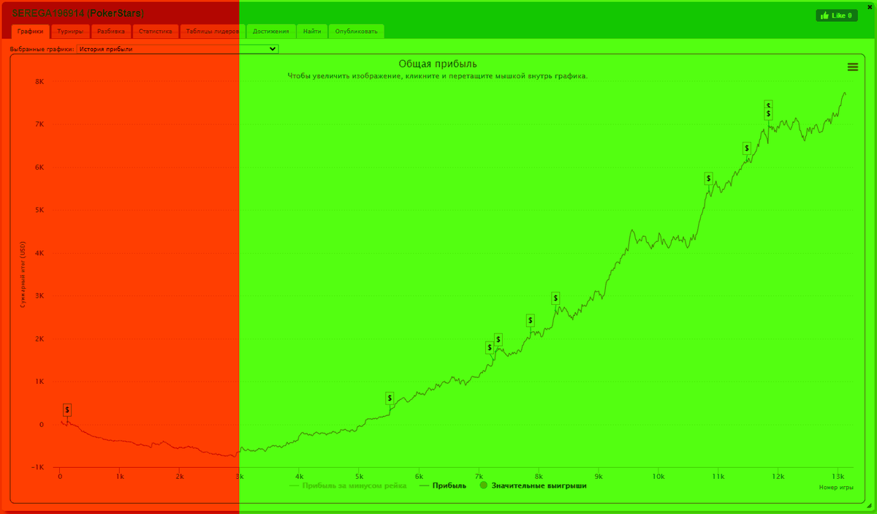Click the 'Выбранные графики:' label
This screenshot has height=514, width=877.
click(x=42, y=49)
